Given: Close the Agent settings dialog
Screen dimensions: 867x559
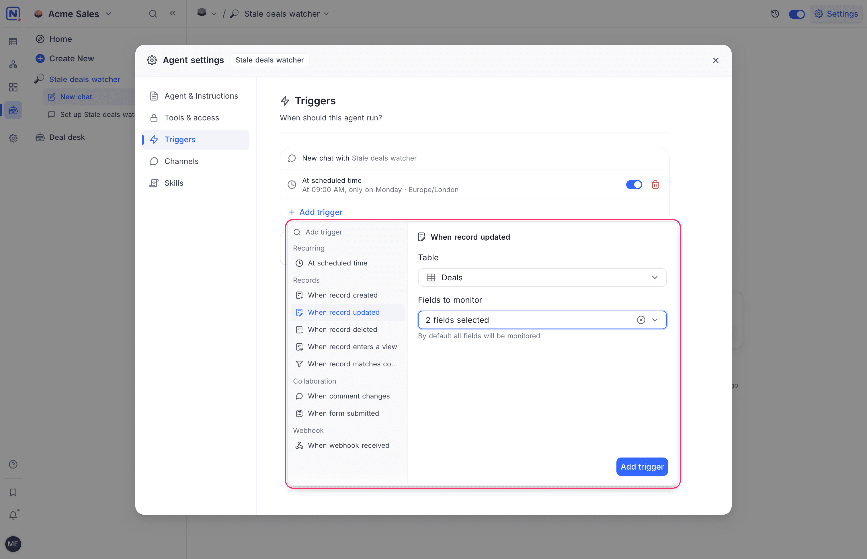Looking at the screenshot, I should point(716,60).
